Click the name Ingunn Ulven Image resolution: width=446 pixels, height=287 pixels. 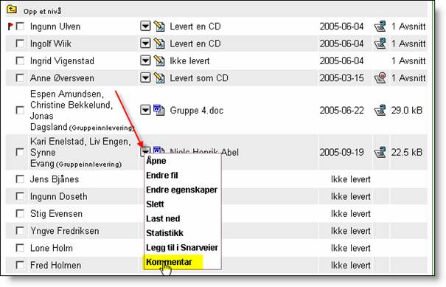coord(55,27)
